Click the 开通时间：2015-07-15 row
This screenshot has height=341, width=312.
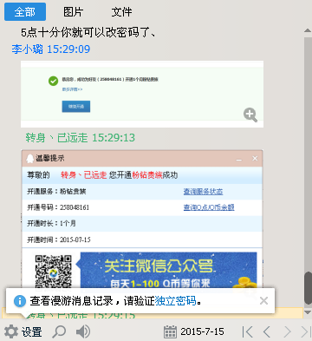[142, 239]
